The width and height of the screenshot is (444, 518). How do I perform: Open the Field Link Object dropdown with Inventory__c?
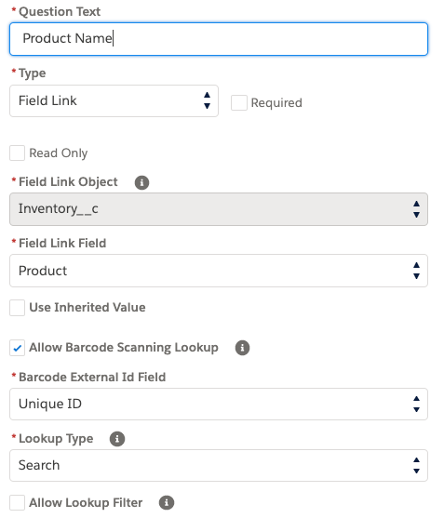click(x=219, y=209)
